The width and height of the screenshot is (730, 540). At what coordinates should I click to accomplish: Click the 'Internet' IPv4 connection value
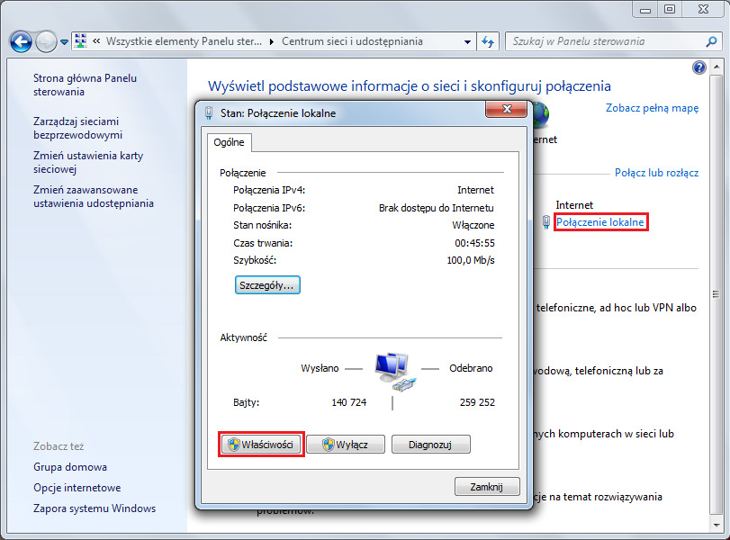pos(475,190)
